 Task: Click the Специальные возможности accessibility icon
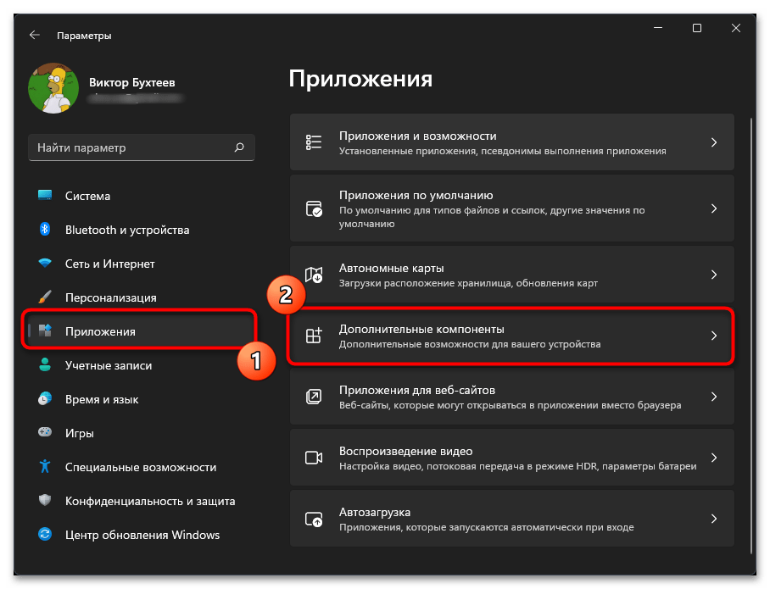pos(45,466)
